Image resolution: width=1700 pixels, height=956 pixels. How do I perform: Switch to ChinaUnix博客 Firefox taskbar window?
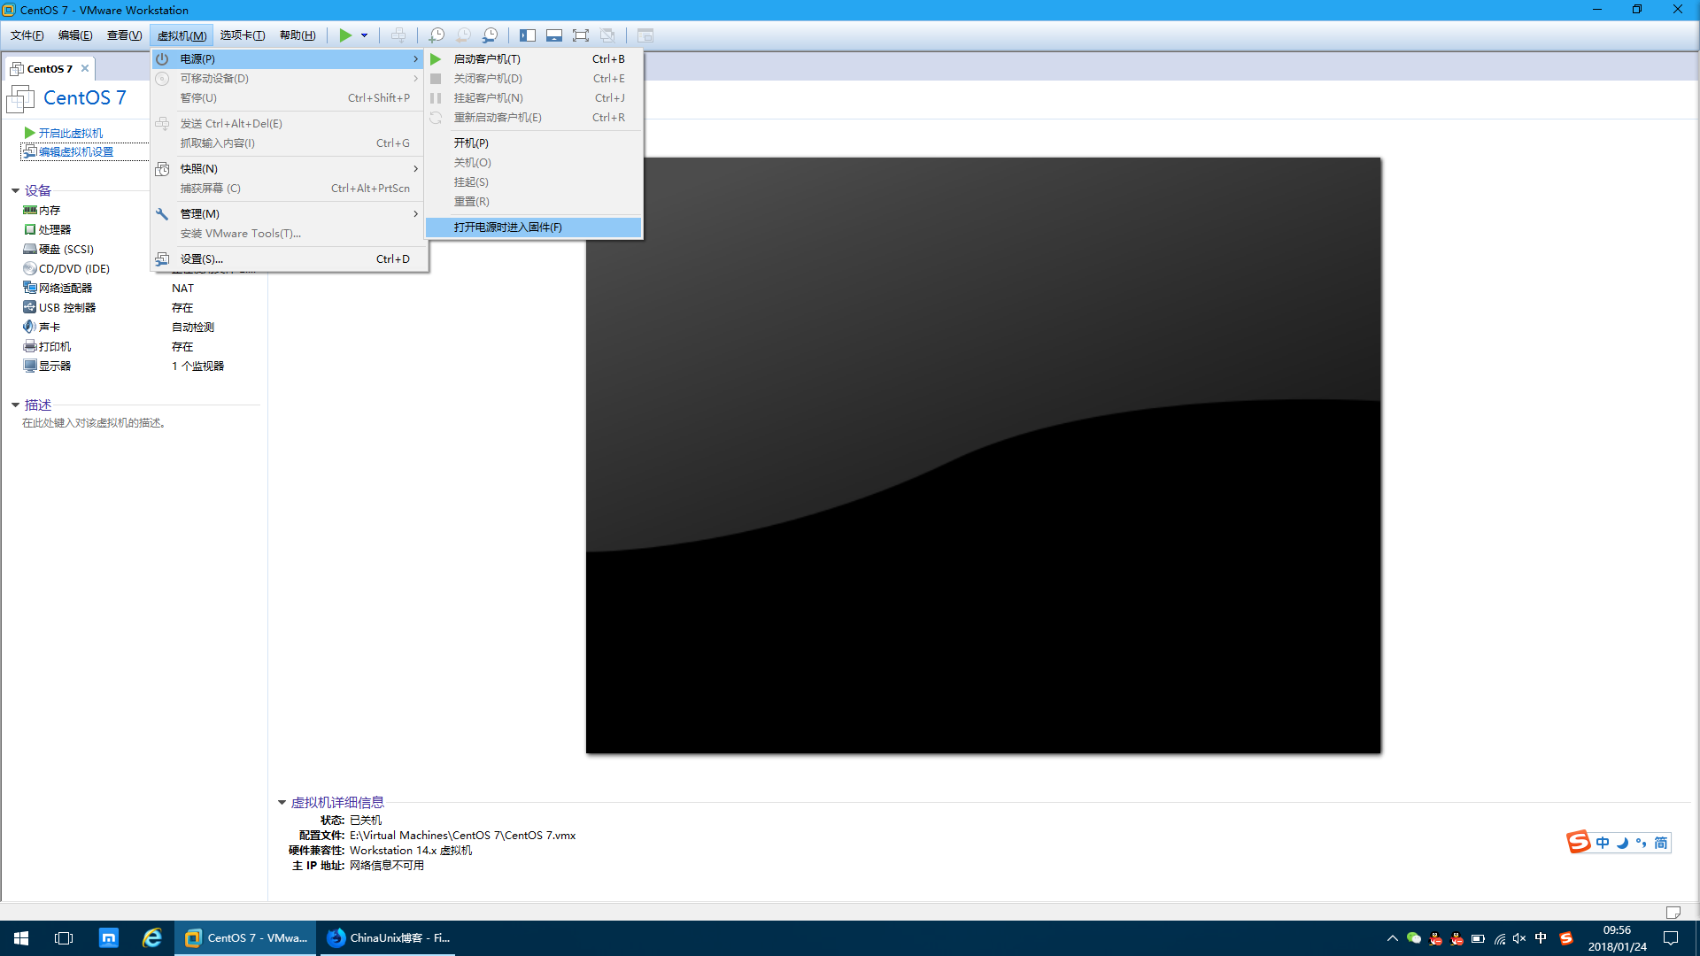[390, 938]
